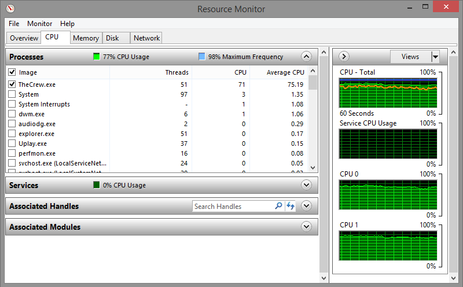Click the green CPU Usage legend square in Processes
This screenshot has height=287, width=463.
pyautogui.click(x=97, y=57)
